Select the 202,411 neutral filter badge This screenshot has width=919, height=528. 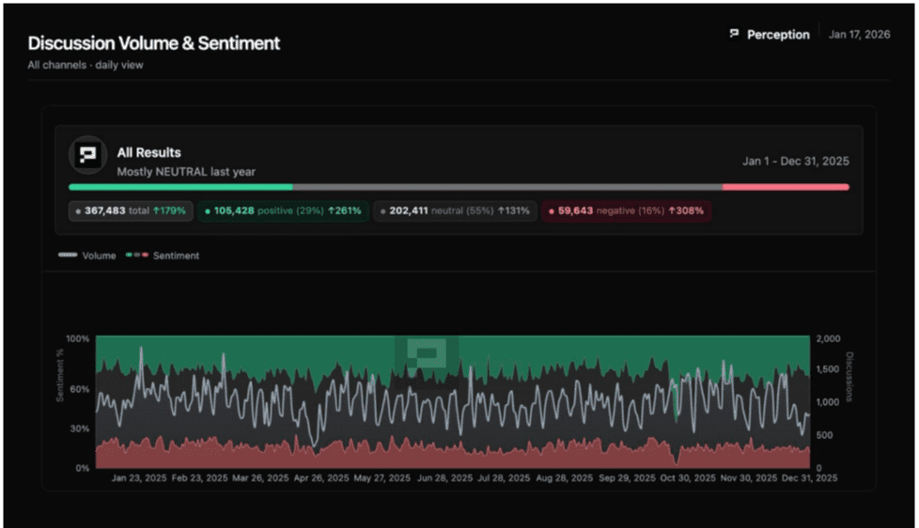coord(454,211)
